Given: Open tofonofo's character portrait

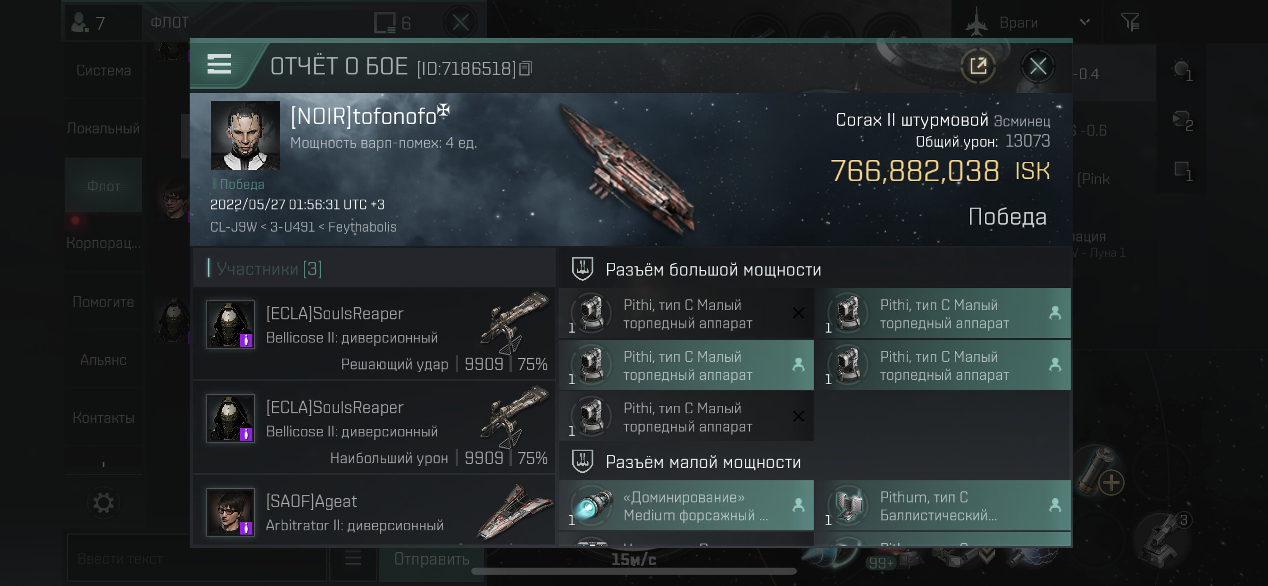Looking at the screenshot, I should (x=245, y=135).
